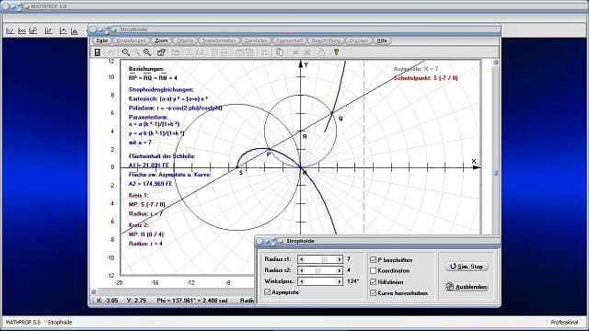The image size is (589, 331).
Task: Increase Radius r2 with right arrow
Action: point(340,270)
